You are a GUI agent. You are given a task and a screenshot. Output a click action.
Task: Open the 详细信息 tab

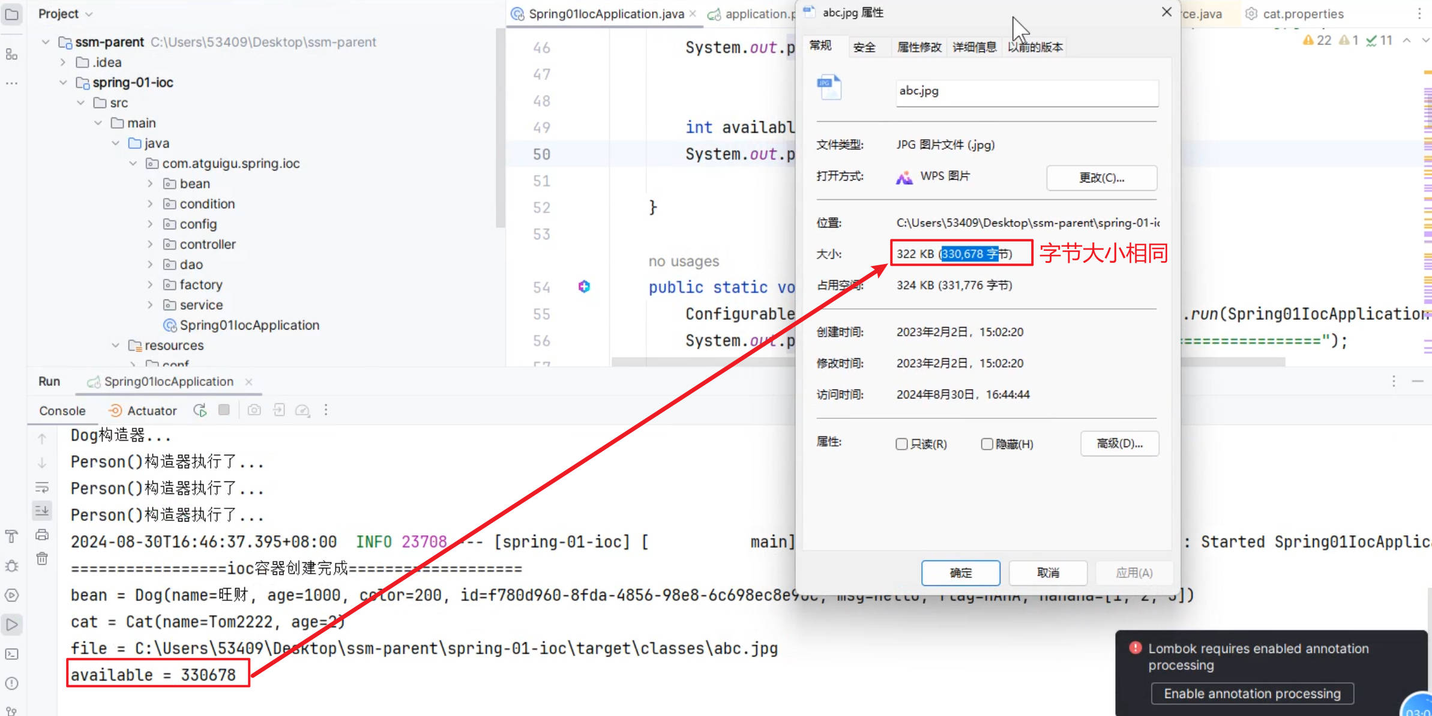[974, 47]
